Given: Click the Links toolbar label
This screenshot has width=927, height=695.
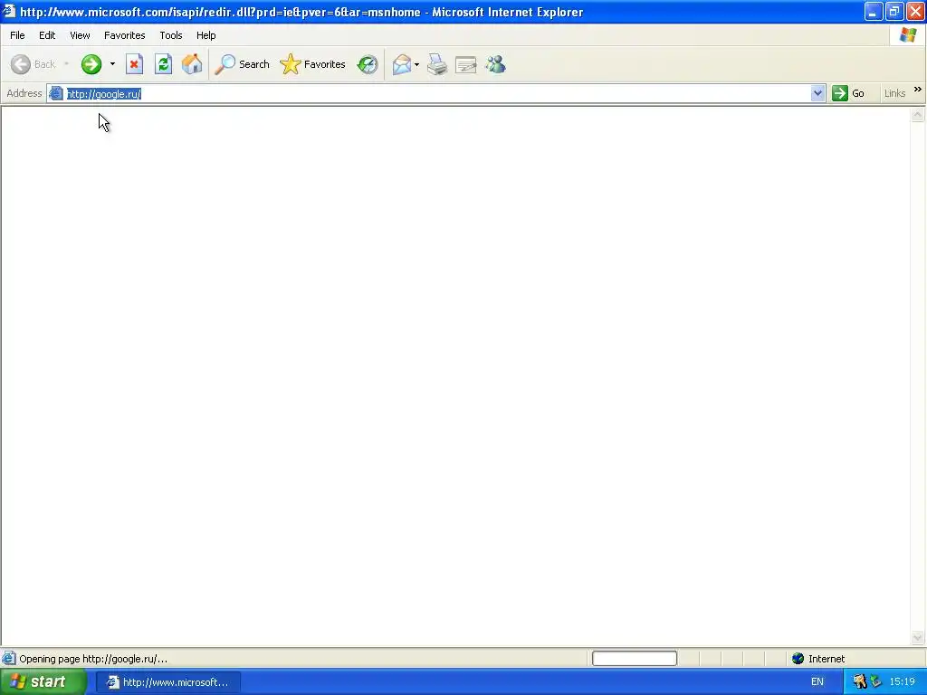Looking at the screenshot, I should click(x=894, y=93).
